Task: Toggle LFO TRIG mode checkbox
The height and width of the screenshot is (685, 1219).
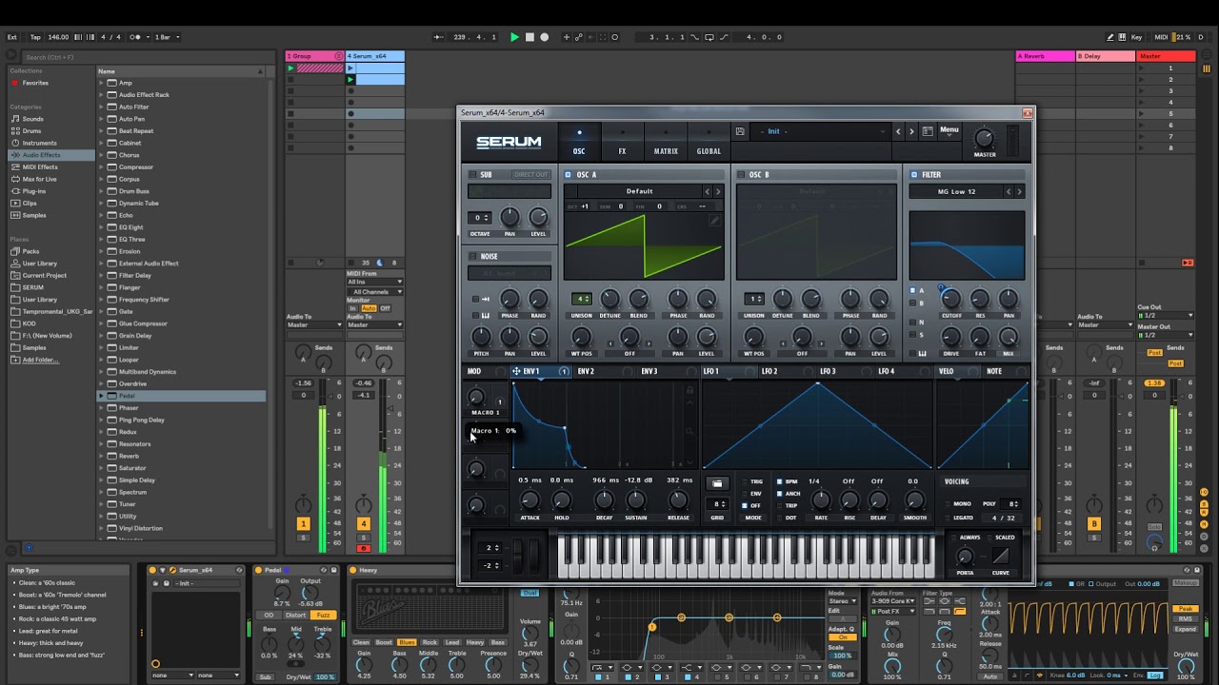Action: [745, 481]
